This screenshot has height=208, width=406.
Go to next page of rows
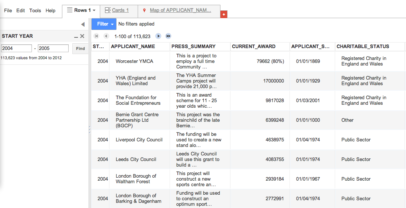tap(158, 36)
